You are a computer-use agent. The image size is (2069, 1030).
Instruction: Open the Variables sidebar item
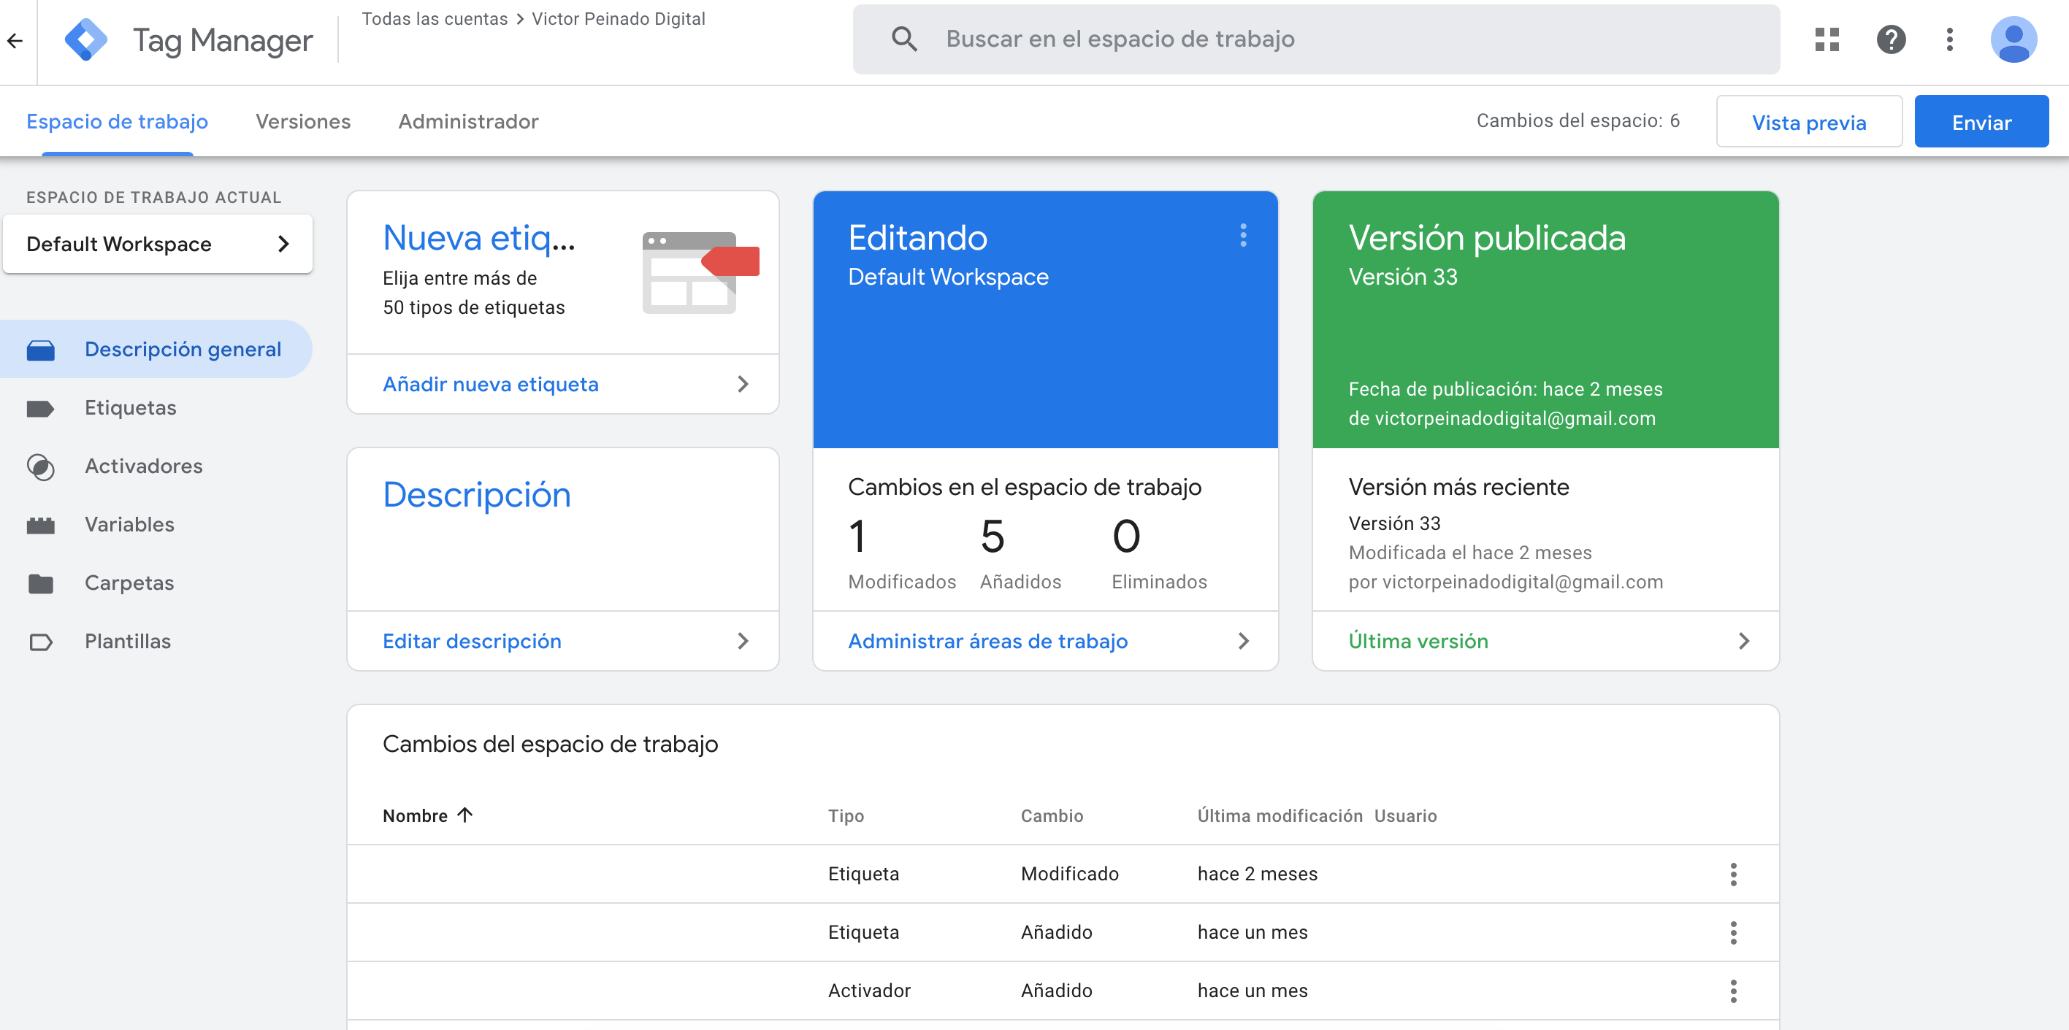(x=129, y=525)
